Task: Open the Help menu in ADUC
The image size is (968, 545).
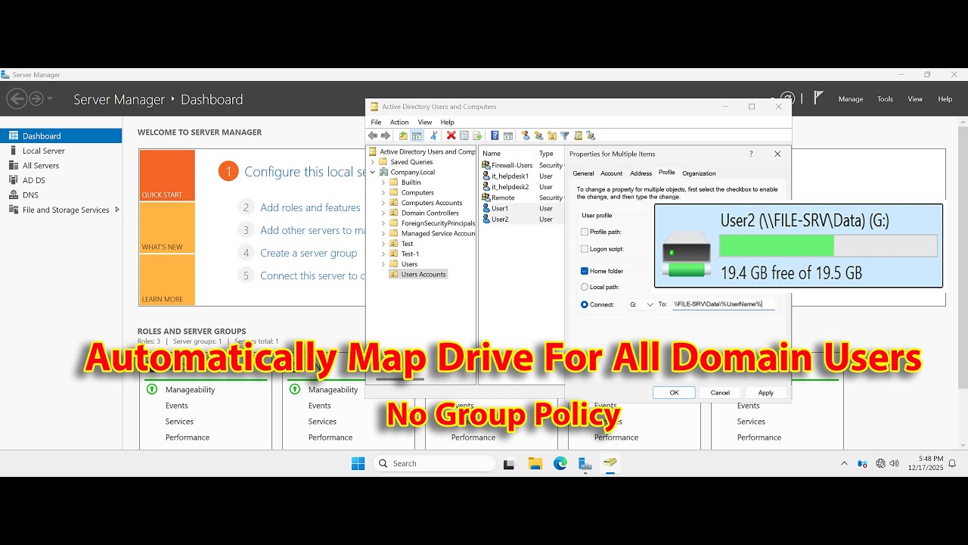Action: click(x=448, y=122)
